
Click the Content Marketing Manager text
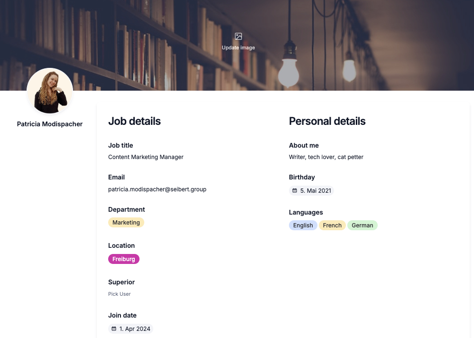coord(146,157)
